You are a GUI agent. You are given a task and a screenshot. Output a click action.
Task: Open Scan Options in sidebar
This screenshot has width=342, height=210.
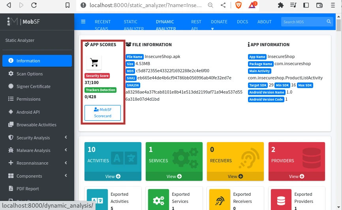(37, 73)
